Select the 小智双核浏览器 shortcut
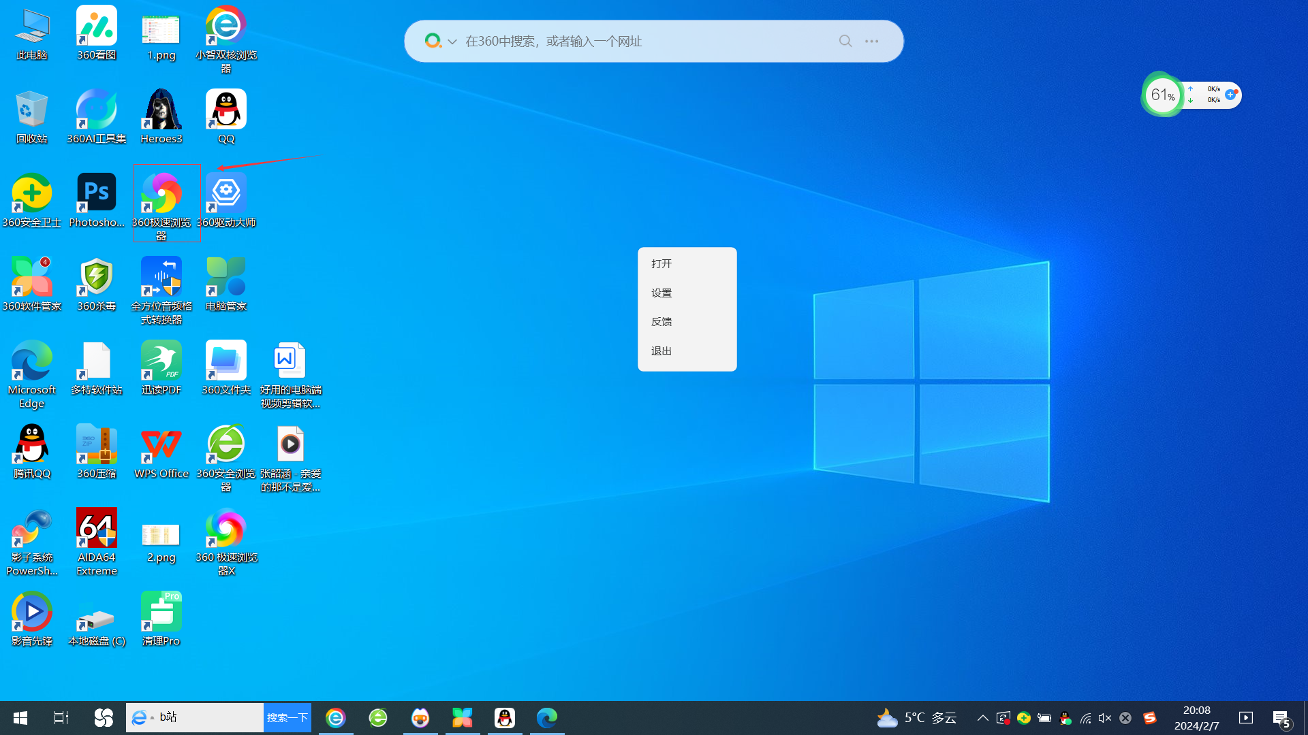This screenshot has height=735, width=1308. [226, 39]
